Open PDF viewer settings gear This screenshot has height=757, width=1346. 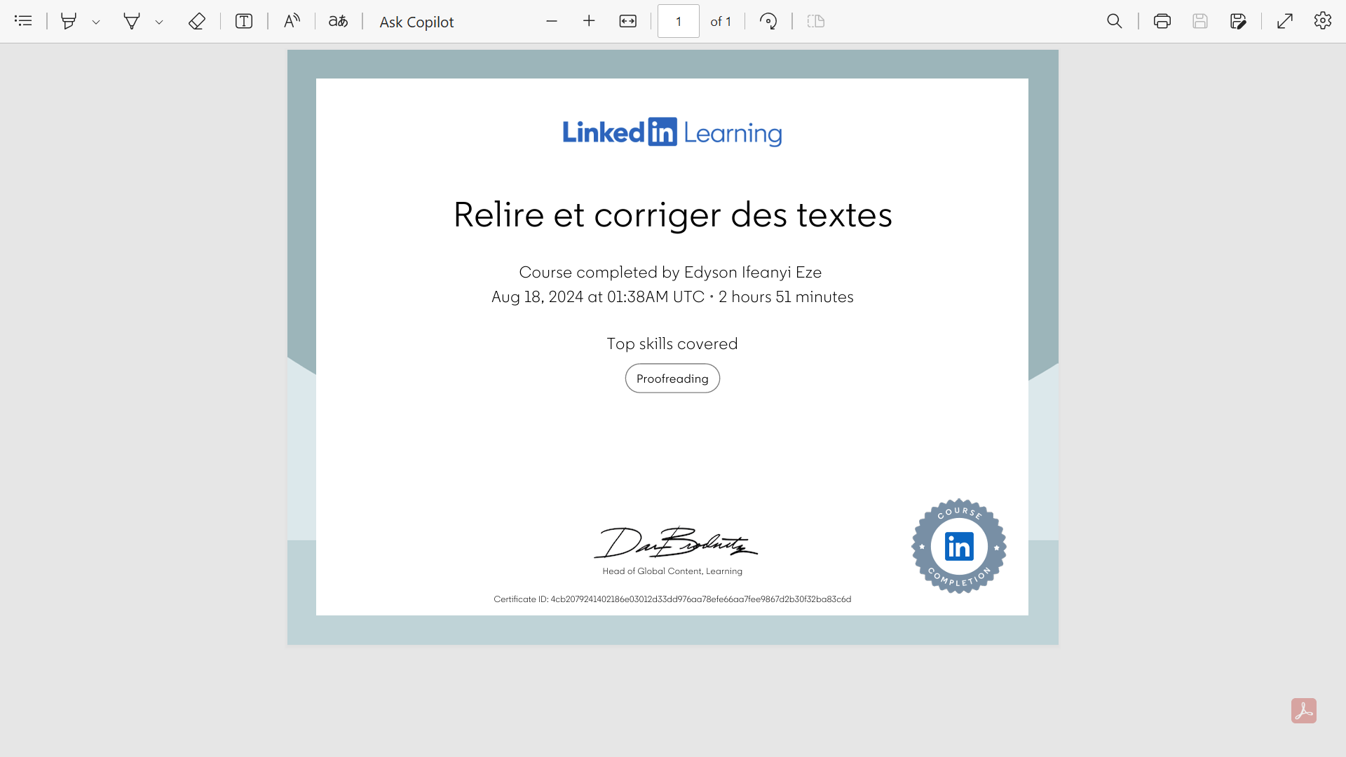(x=1323, y=21)
